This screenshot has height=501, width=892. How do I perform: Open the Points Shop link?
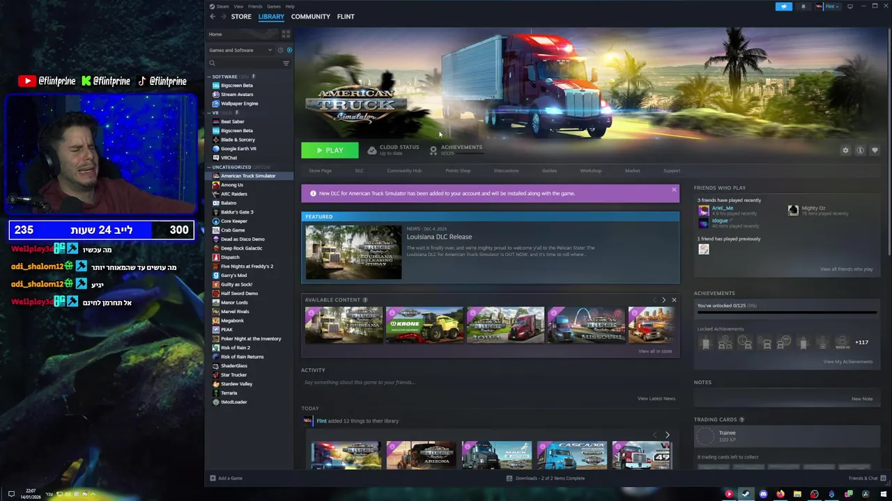(458, 170)
